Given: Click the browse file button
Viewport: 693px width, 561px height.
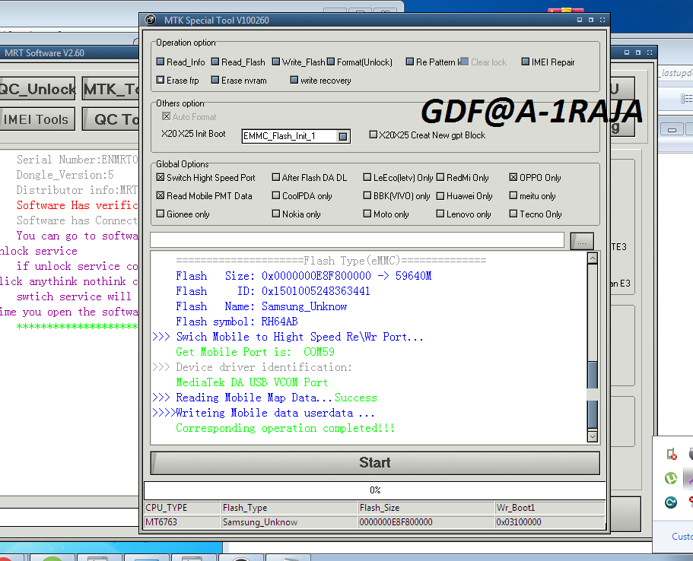Looking at the screenshot, I should pos(582,242).
